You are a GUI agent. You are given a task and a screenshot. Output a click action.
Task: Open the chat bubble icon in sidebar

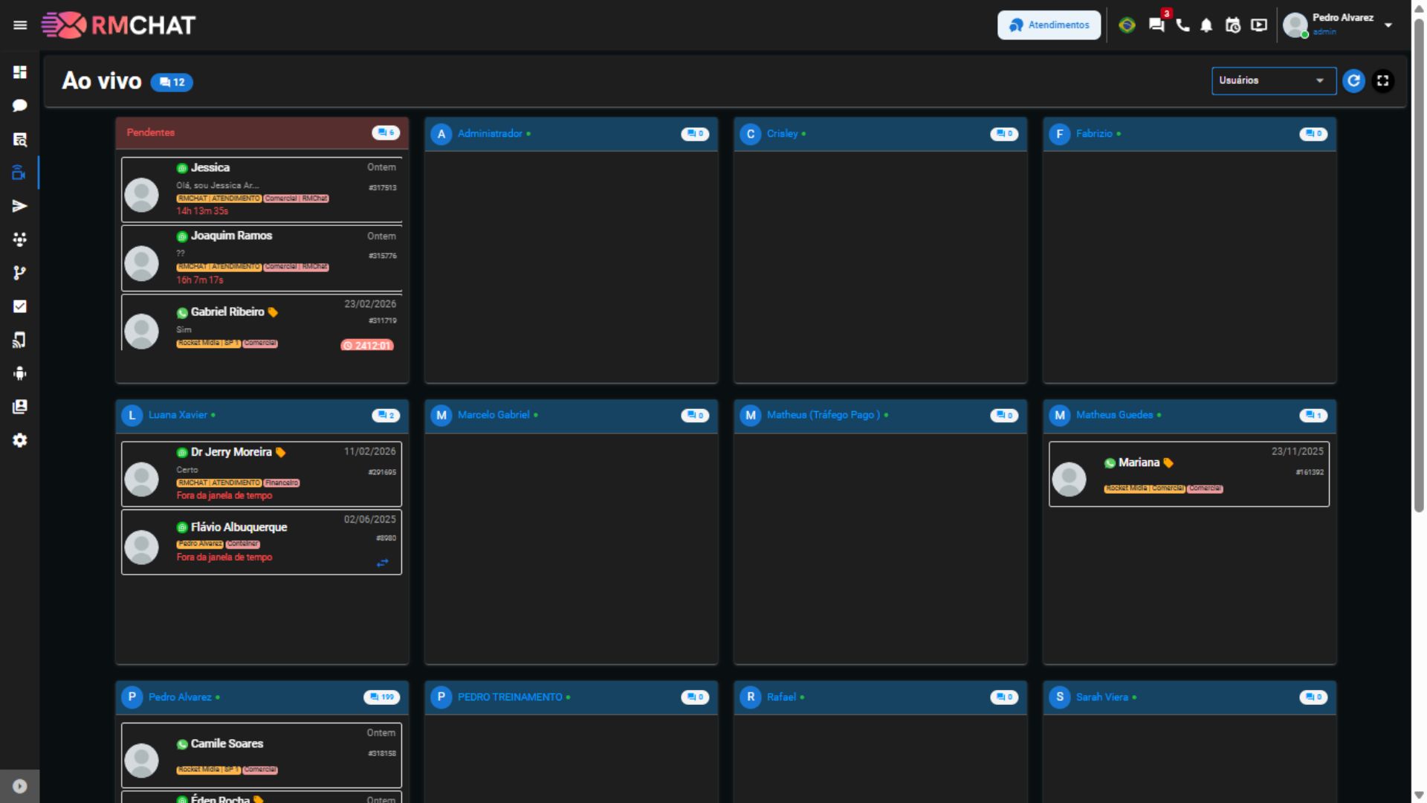coord(20,106)
